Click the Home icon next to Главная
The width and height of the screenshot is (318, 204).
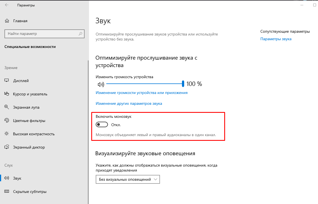click(x=7, y=21)
